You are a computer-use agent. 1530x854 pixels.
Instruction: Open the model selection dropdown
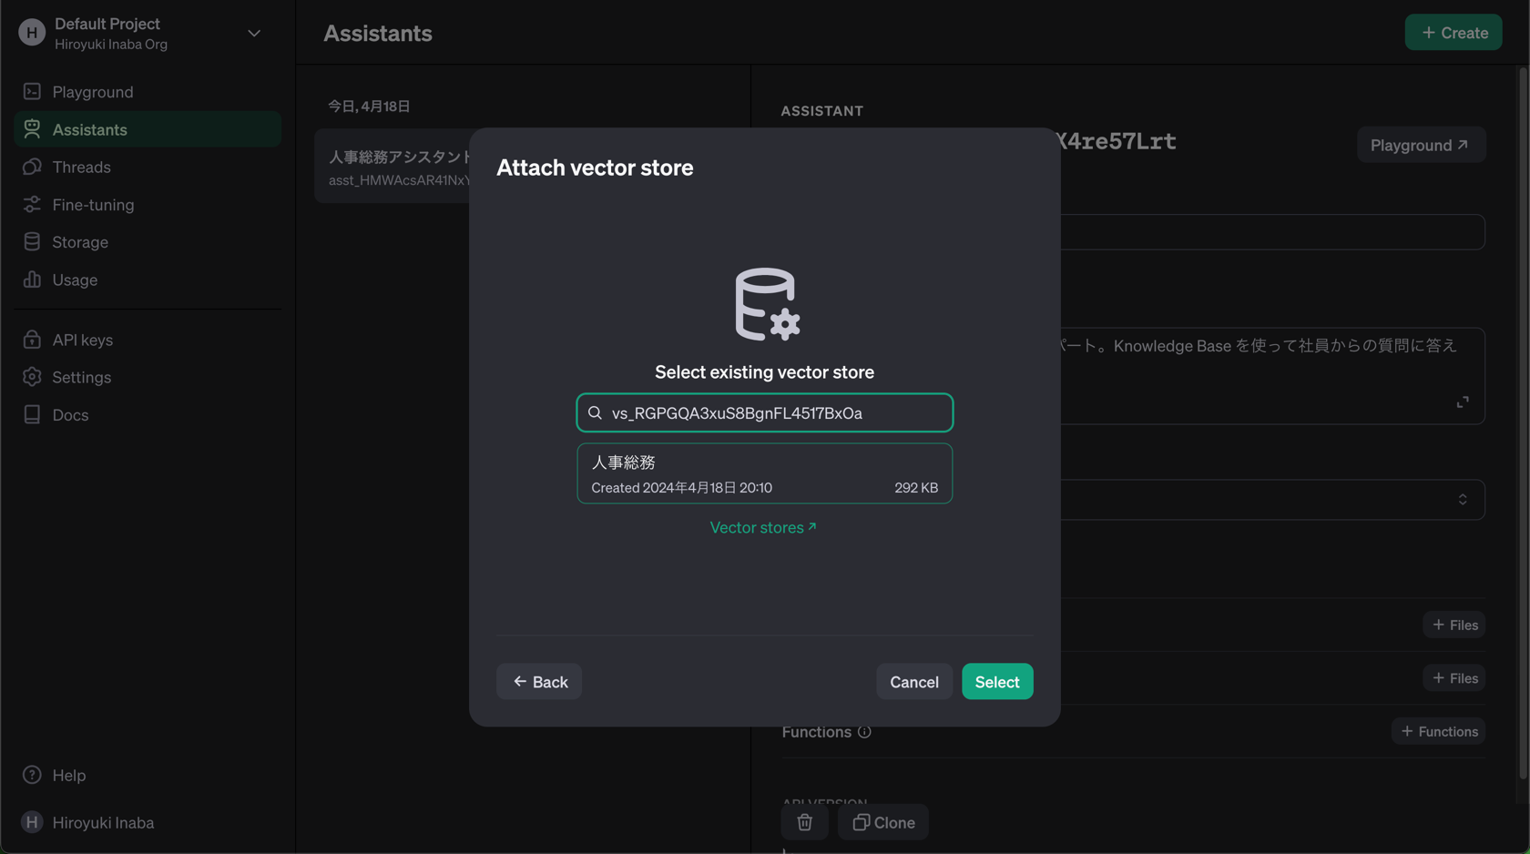(1463, 499)
